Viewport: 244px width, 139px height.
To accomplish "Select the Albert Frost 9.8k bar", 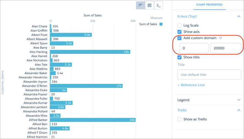I will [x=71, y=35].
